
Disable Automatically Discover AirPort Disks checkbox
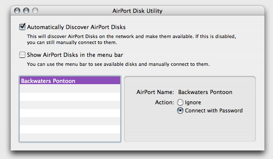(x=22, y=27)
